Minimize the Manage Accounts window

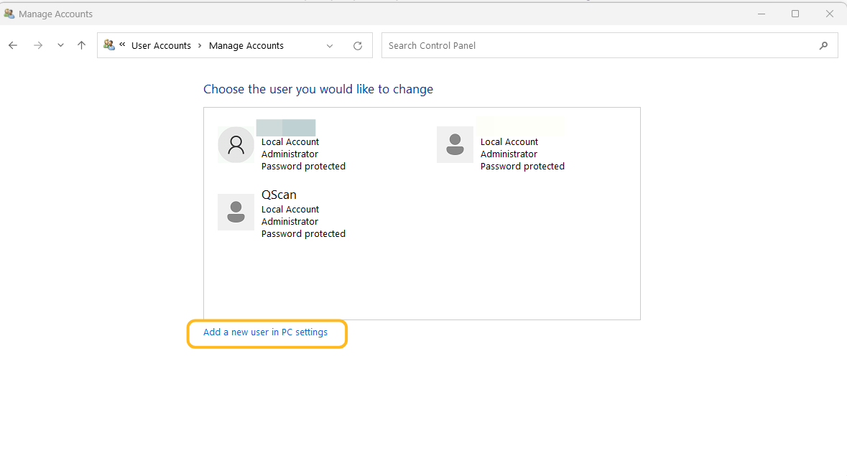[x=762, y=14]
